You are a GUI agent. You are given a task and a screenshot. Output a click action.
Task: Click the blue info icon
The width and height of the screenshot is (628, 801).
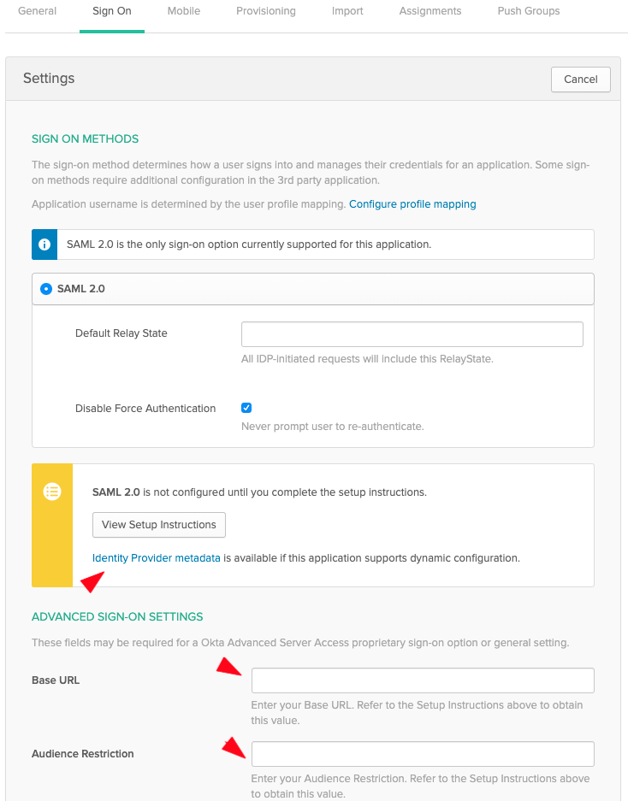tap(44, 244)
